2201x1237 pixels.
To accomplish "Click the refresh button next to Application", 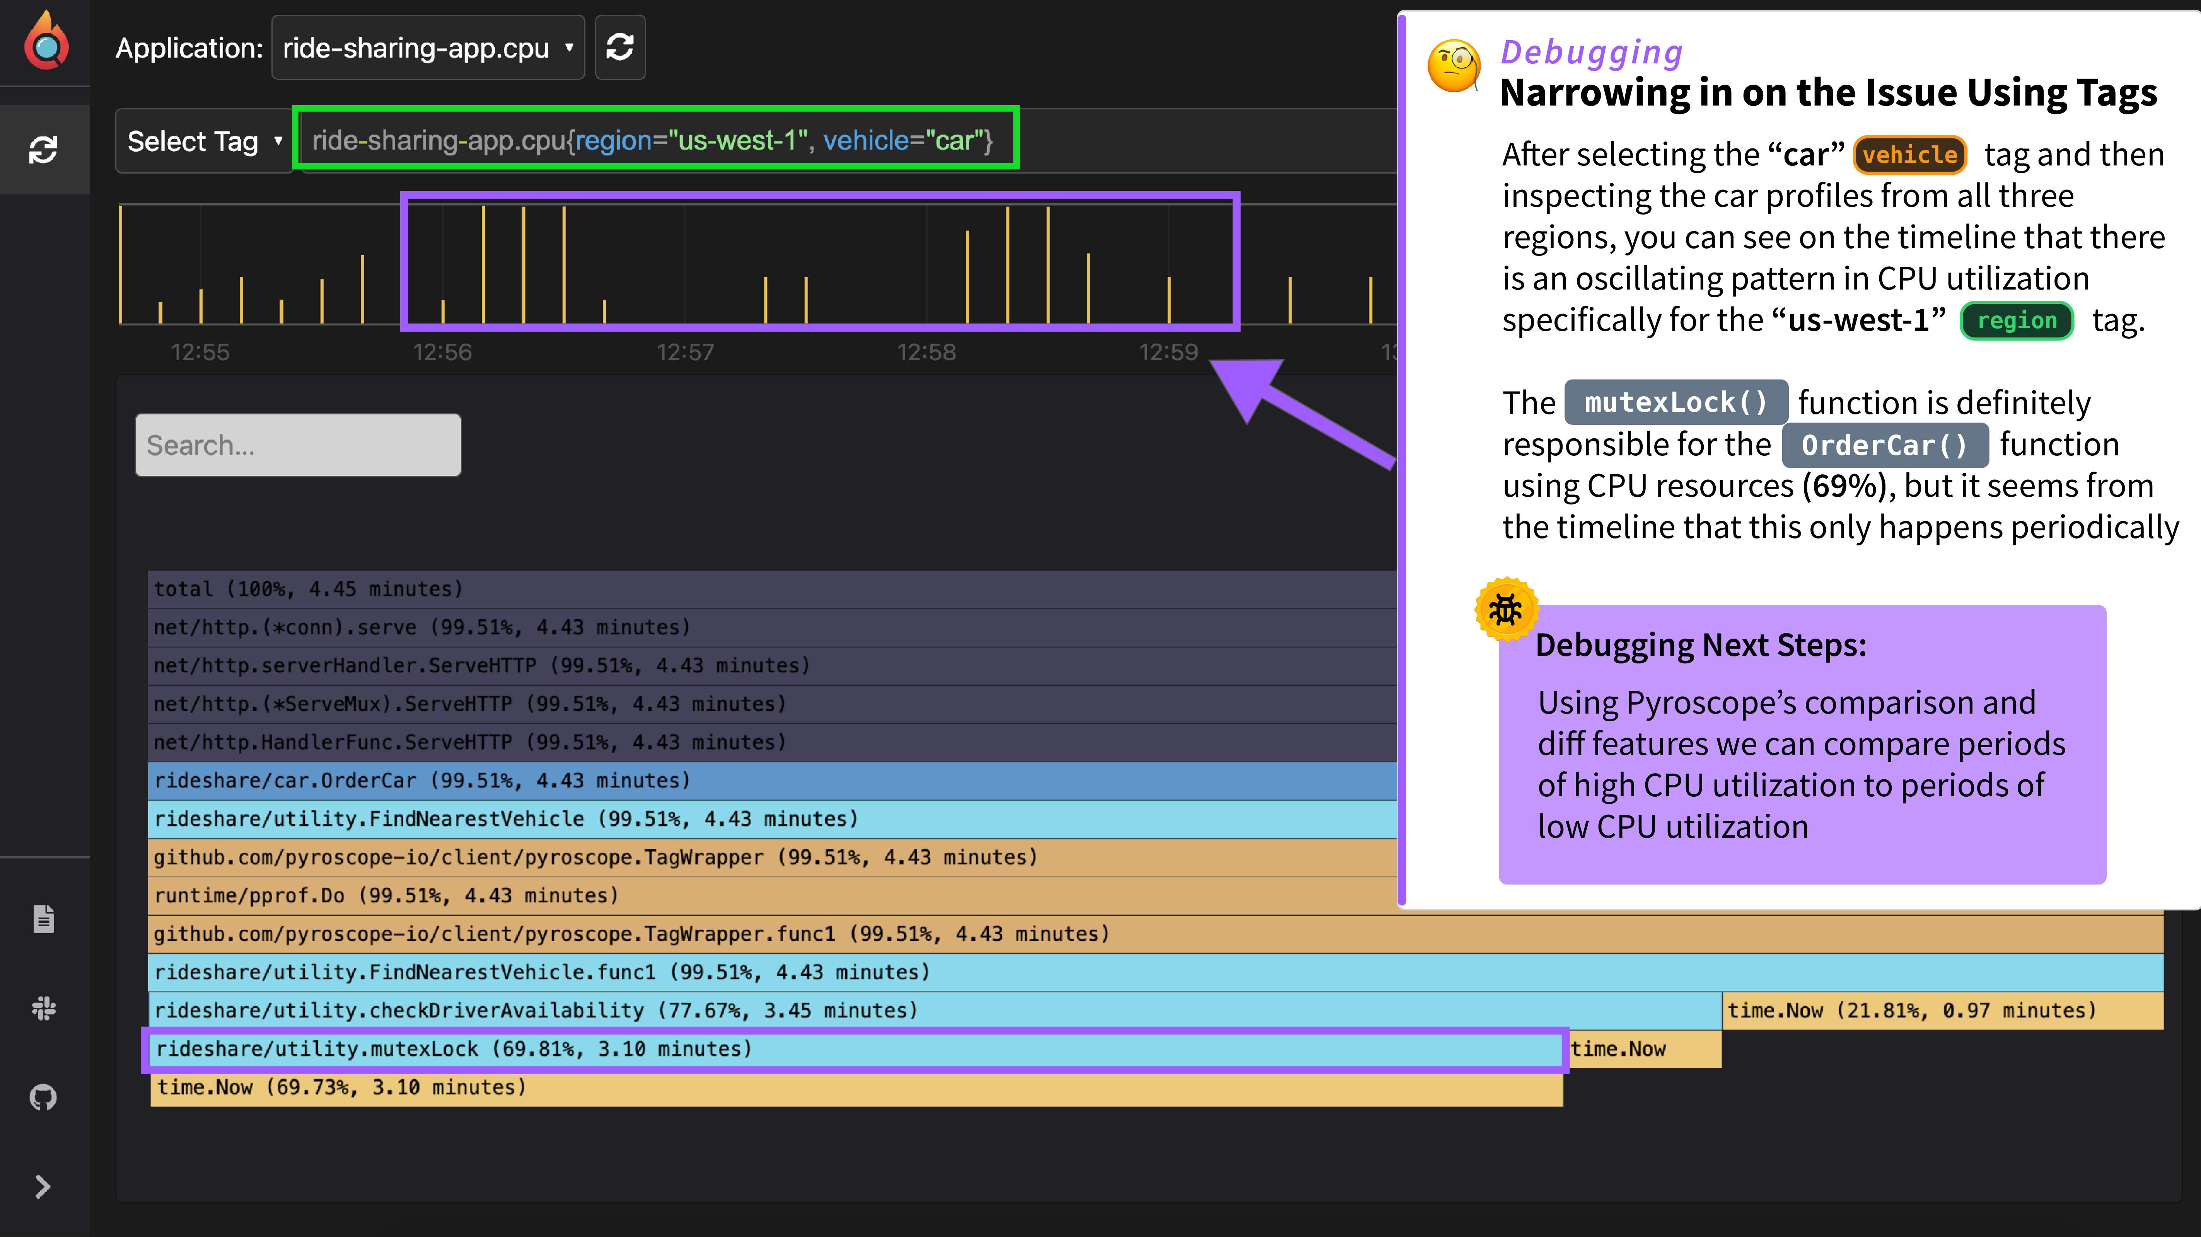I will 619,47.
